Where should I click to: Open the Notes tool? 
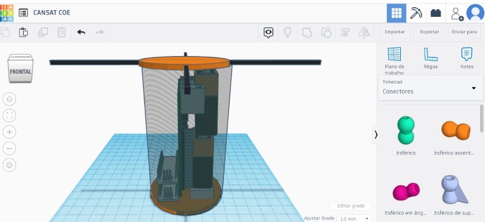point(467,58)
